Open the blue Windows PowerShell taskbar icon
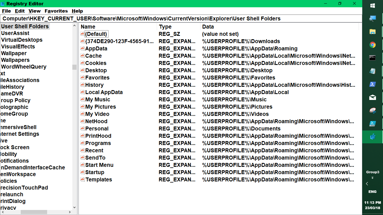 [x=373, y=84]
